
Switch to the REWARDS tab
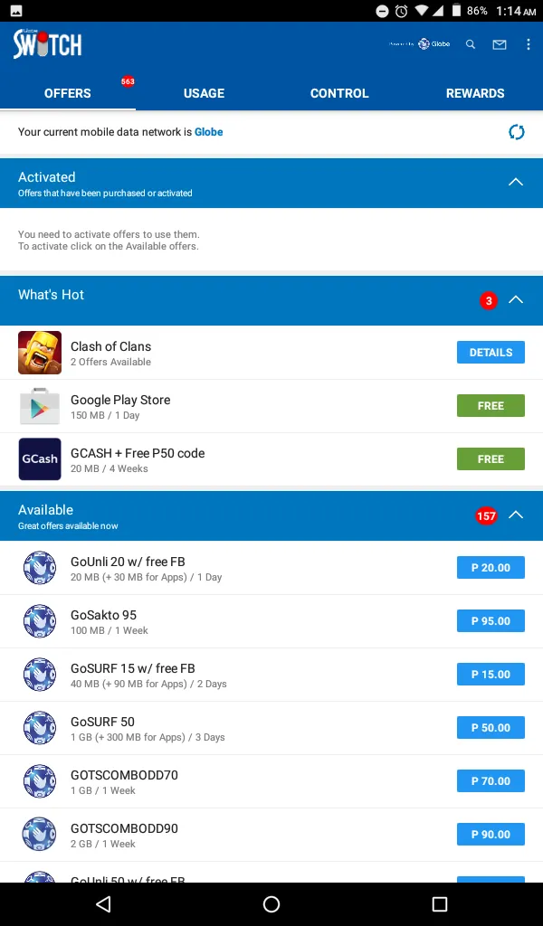(x=475, y=93)
